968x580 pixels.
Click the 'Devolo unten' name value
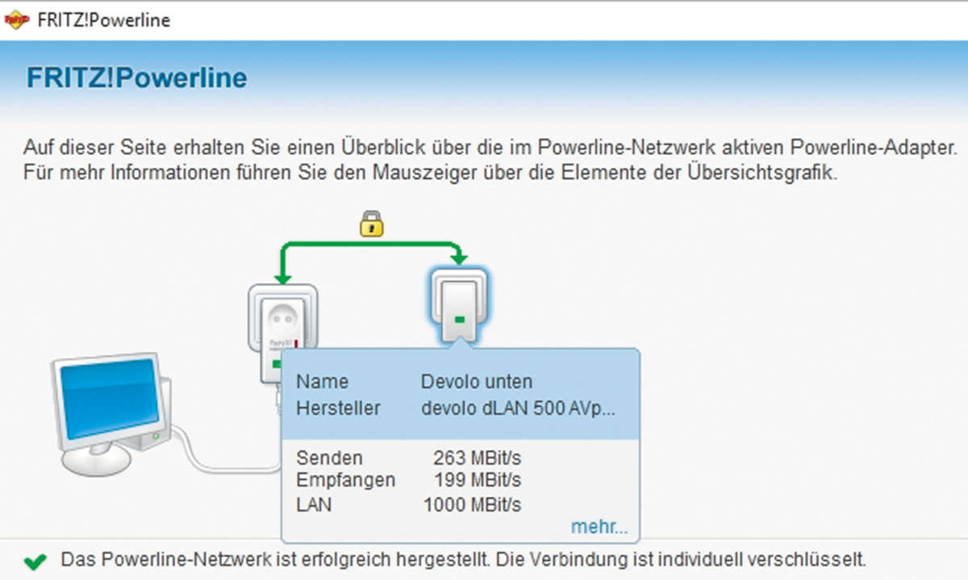pos(477,381)
